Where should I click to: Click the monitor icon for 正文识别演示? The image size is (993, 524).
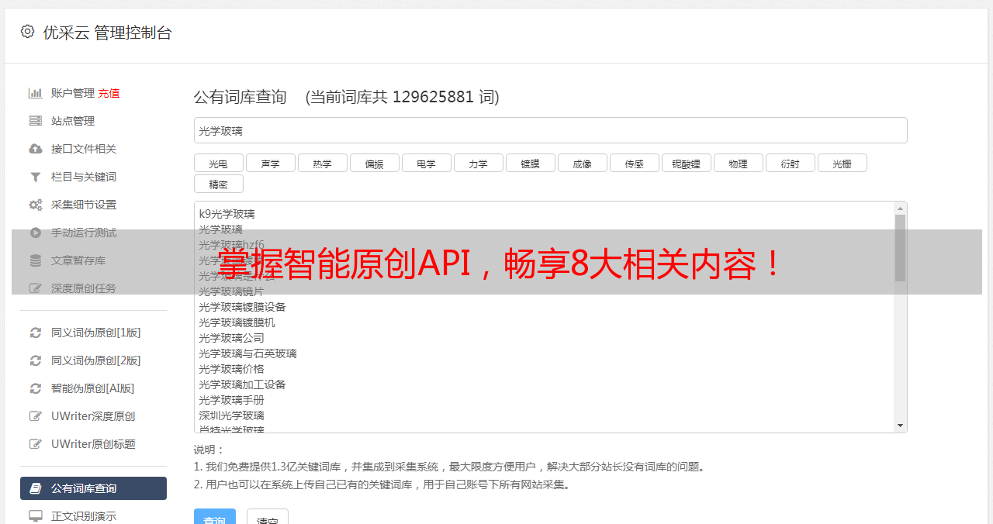[36, 515]
